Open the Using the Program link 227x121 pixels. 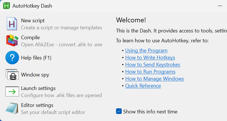[x=146, y=50]
